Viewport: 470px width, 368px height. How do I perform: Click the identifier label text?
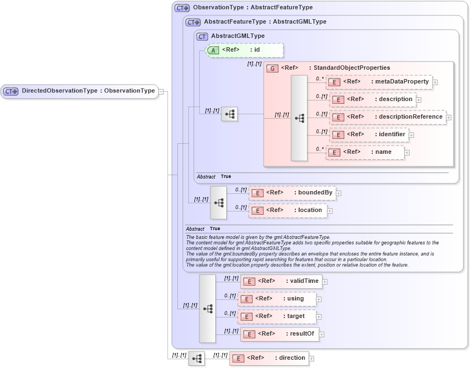[x=392, y=134]
